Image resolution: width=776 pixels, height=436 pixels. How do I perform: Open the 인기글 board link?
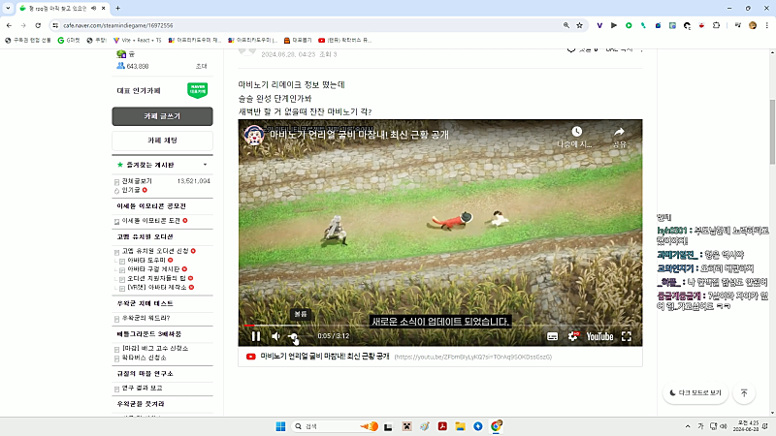pyautogui.click(x=131, y=190)
